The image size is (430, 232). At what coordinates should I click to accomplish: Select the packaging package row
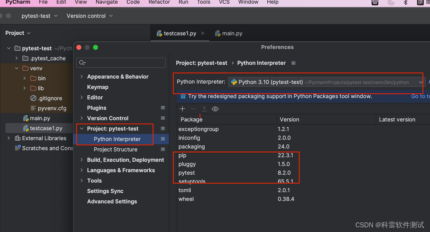click(303, 147)
